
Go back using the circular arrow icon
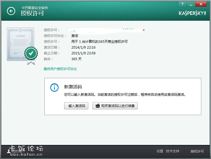point(11,11)
